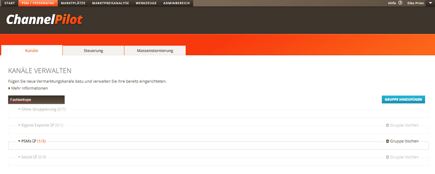Viewport: 435px width, 174px height.
Task: Switch to the Massenstornierung tab
Action: 155,51
